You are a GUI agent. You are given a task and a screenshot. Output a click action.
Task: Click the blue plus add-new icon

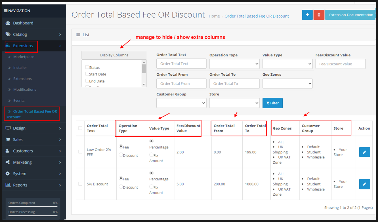point(307,15)
